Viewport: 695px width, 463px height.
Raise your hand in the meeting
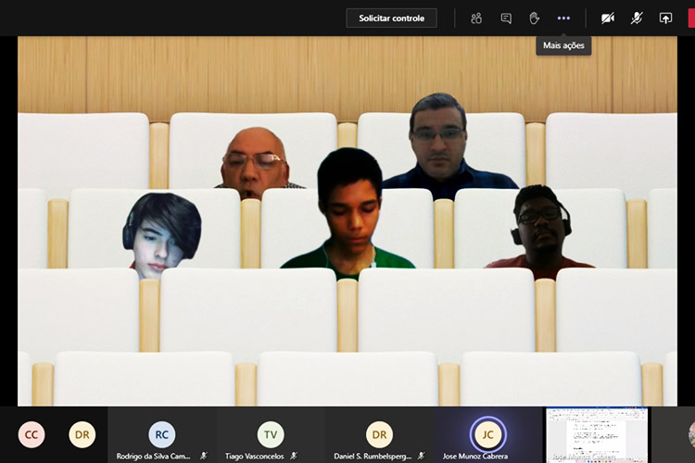535,19
